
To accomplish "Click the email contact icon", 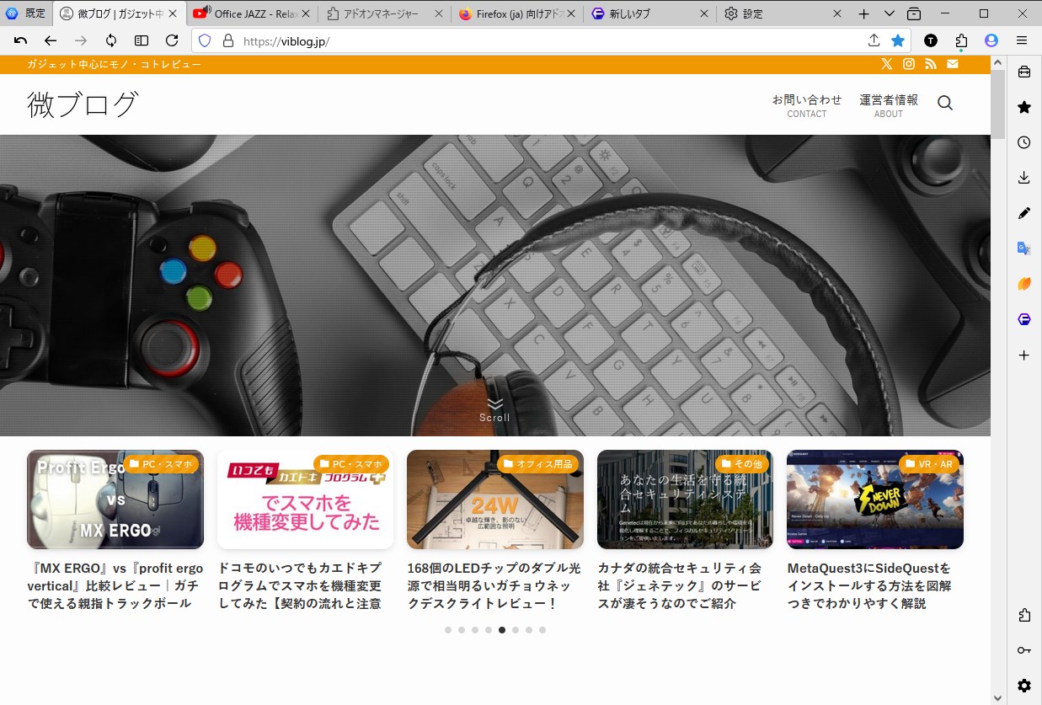I will coord(952,63).
